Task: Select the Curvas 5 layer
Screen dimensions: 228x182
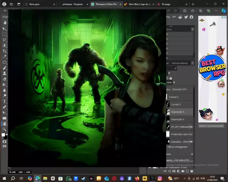Action: tap(180, 97)
